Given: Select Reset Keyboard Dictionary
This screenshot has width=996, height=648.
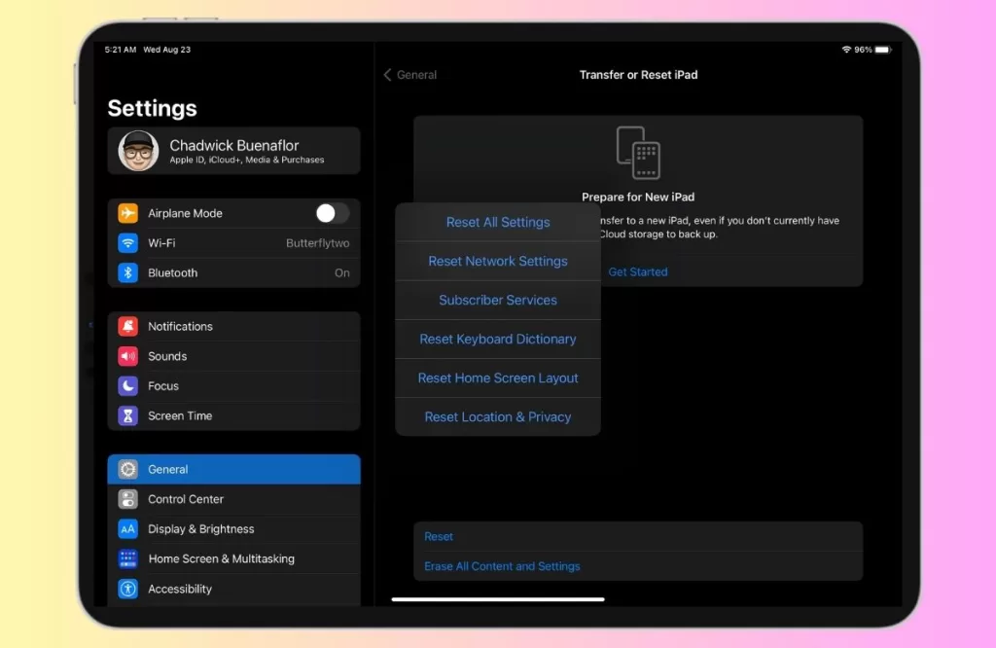Looking at the screenshot, I should point(498,340).
